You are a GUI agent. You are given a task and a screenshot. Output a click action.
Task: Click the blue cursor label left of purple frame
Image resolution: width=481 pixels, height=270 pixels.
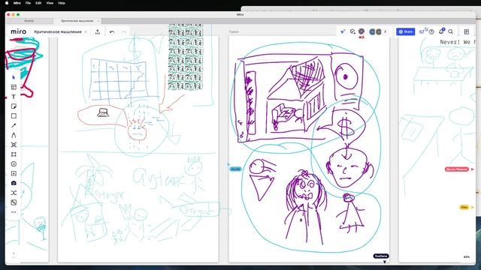tap(235, 169)
